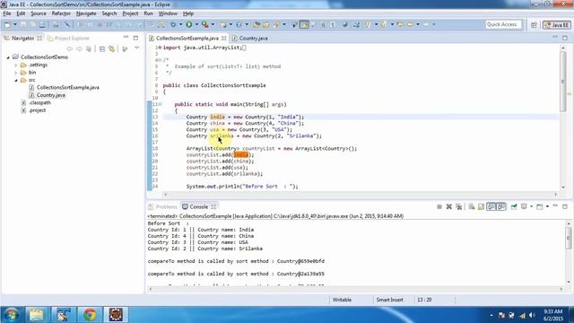574x323 pixels.
Task: Toggle Show Console When Standard Error Changes
Action: pos(501,206)
